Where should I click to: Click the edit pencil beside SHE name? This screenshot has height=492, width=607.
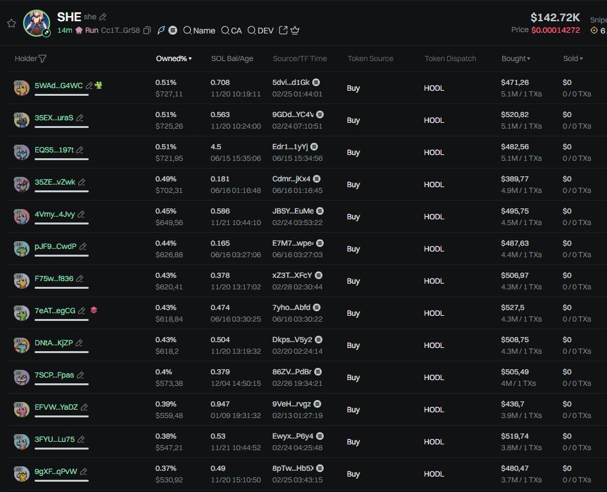click(x=103, y=17)
